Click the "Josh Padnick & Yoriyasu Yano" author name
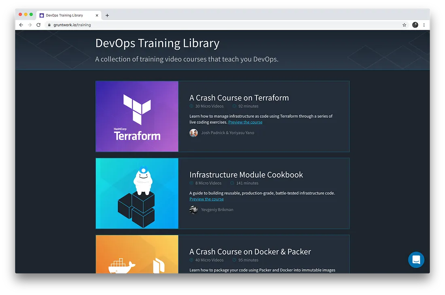The height and width of the screenshot is (295, 445). [x=228, y=133]
